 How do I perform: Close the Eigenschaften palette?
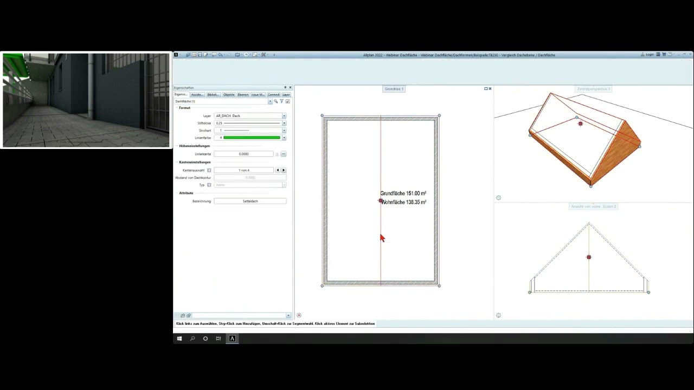click(290, 87)
